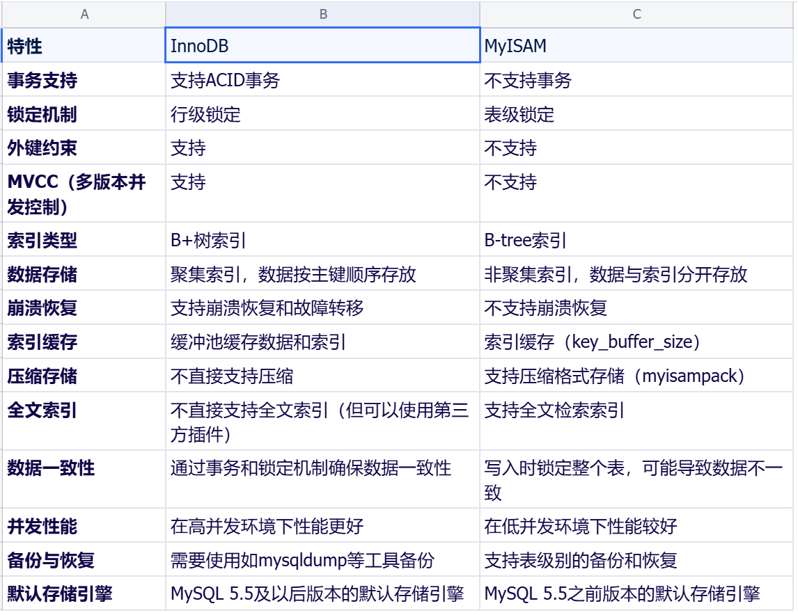
Task: Select cell "通过事务和锁定机制确保数据一致性"
Action: point(322,479)
